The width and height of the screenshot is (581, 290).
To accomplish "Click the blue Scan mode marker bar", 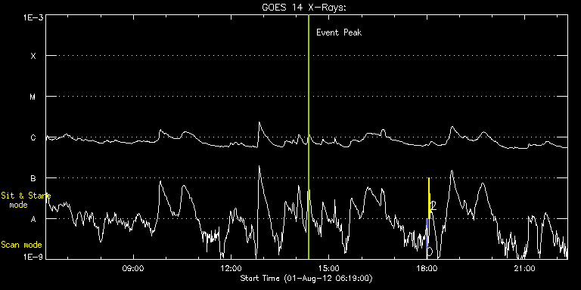I will pyautogui.click(x=427, y=239).
